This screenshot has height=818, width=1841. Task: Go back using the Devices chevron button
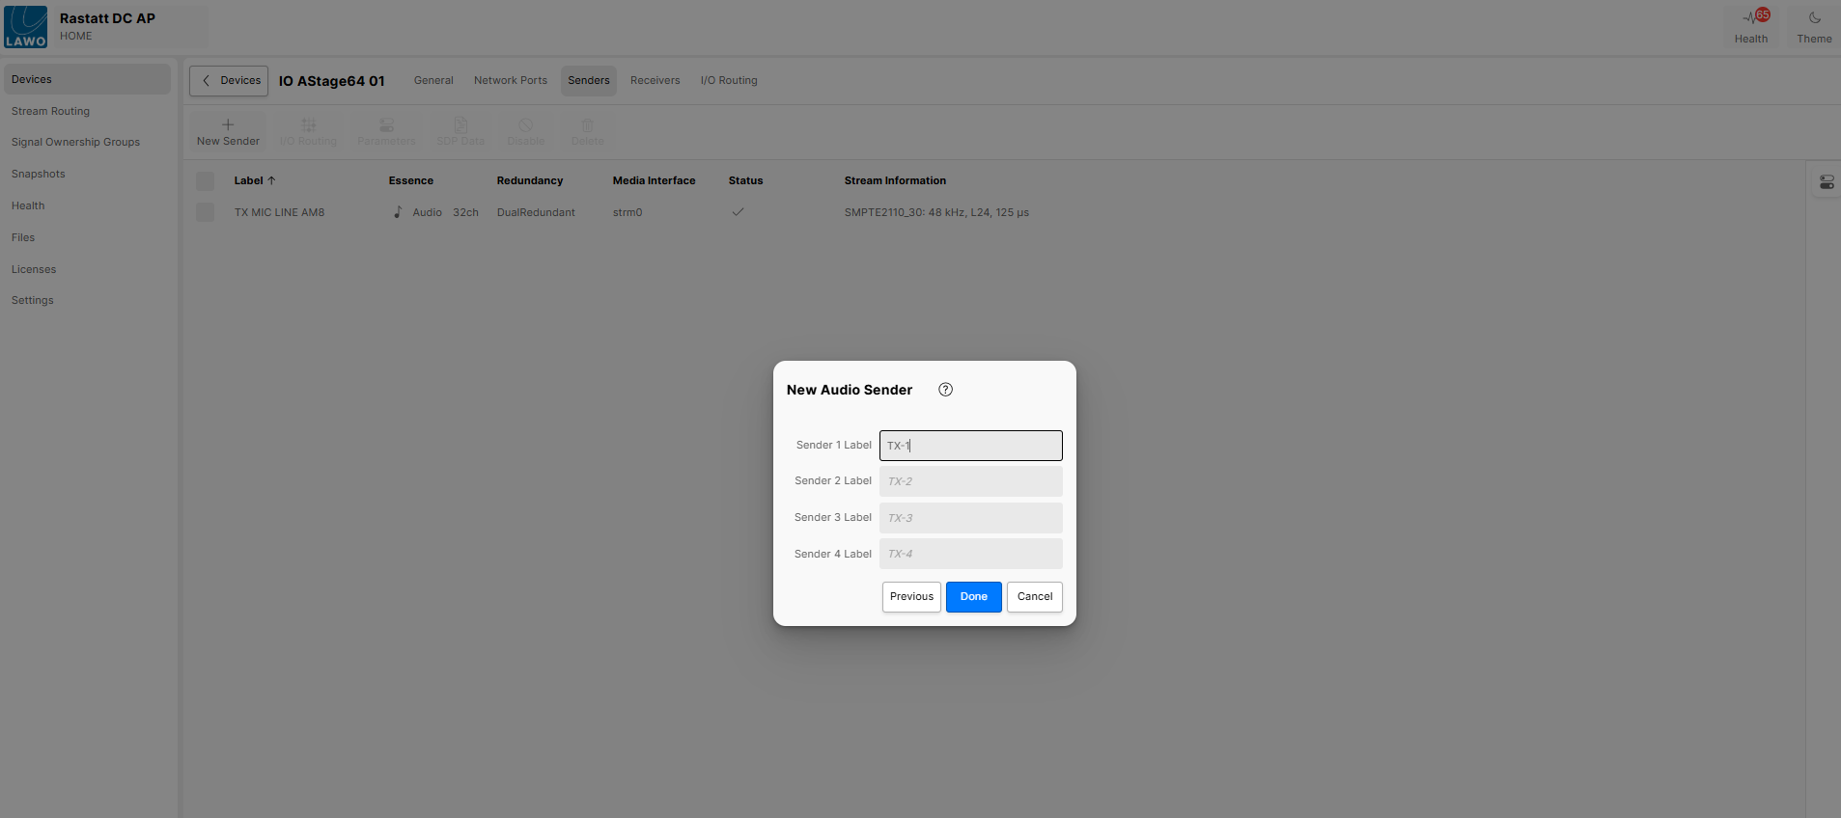(229, 81)
